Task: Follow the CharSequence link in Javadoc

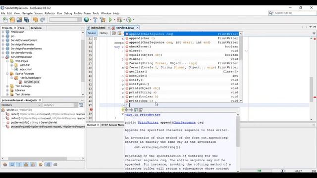Action: 184,123
